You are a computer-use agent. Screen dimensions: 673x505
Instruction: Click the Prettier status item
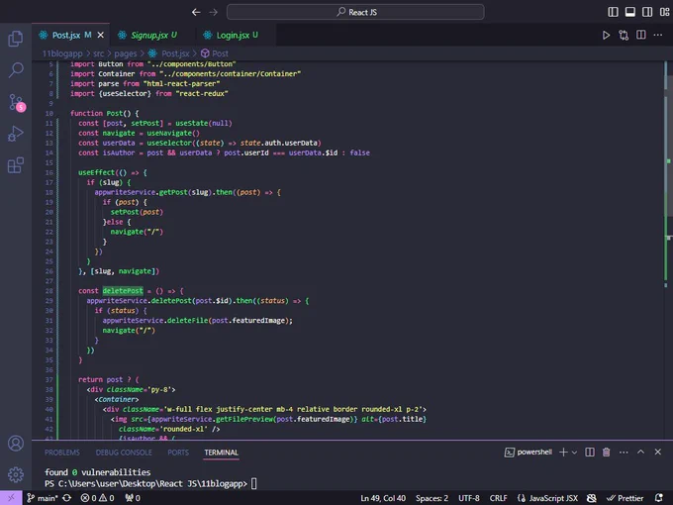tap(625, 498)
